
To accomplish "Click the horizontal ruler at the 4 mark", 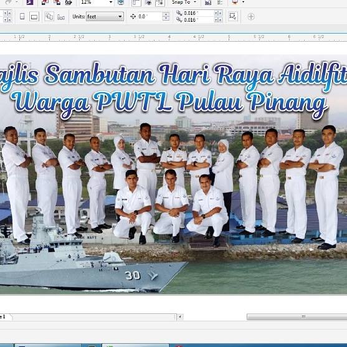I will tap(169, 37).
